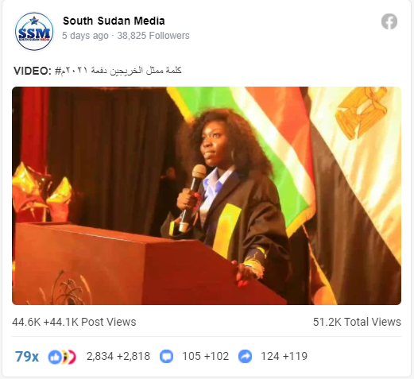Click the 2,834 reactions count
The image size is (414, 379).
[x=100, y=357]
